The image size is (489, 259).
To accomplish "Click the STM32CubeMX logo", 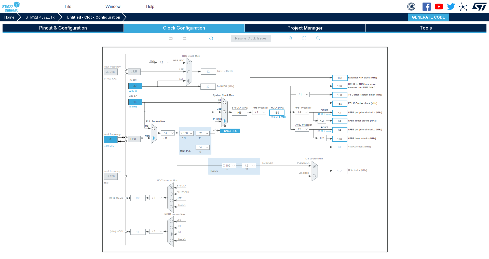I will (11, 7).
